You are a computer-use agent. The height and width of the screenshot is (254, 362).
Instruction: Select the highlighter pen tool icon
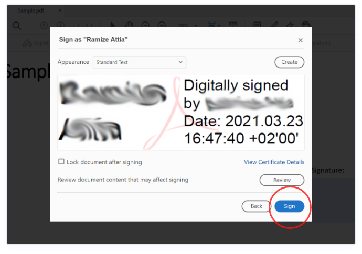[274, 25]
